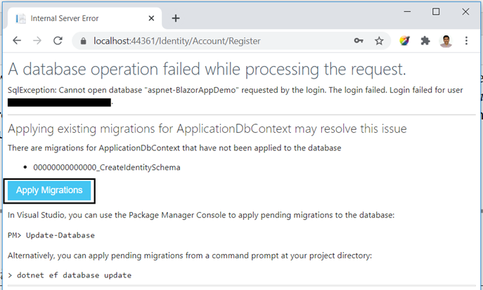The image size is (483, 290).
Task: Open Chrome's three-dot menu
Action: (466, 41)
